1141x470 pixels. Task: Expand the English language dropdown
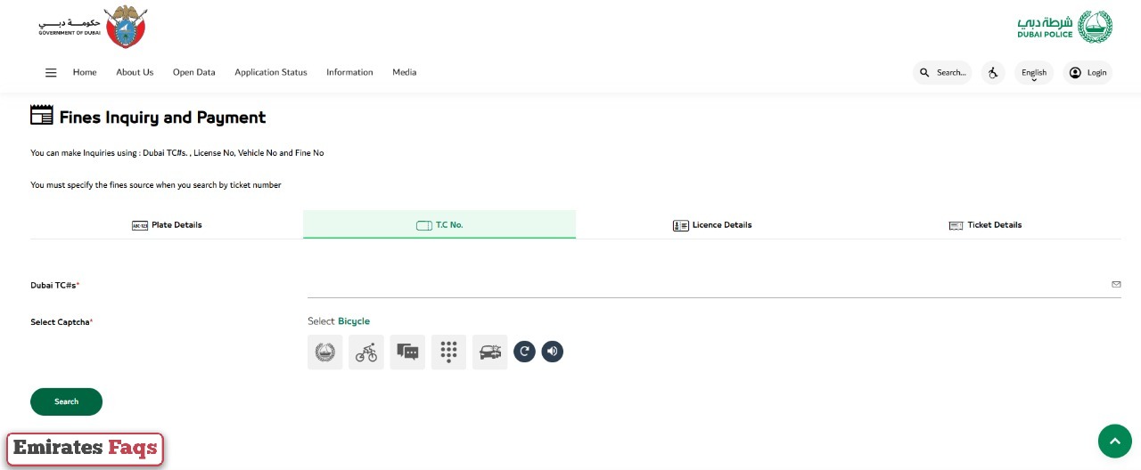pos(1034,73)
